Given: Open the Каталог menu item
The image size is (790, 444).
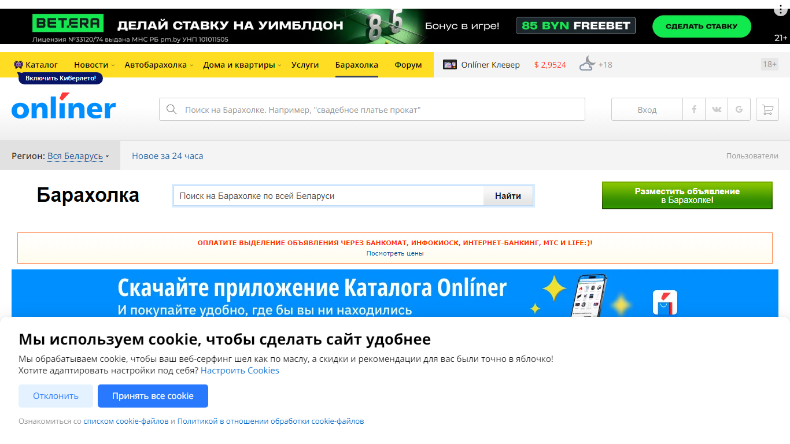Looking at the screenshot, I should point(42,65).
